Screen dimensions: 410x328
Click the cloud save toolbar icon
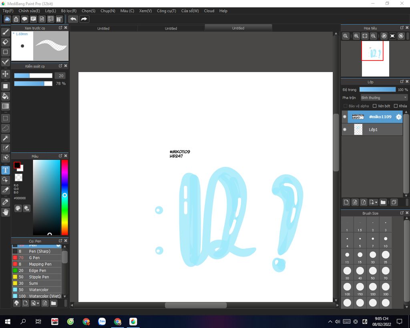(x=7, y=19)
